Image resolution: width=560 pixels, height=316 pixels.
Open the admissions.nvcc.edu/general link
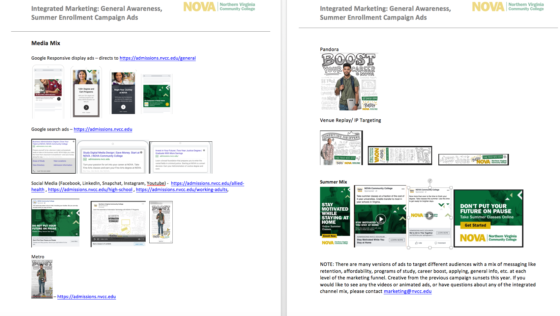(x=158, y=58)
